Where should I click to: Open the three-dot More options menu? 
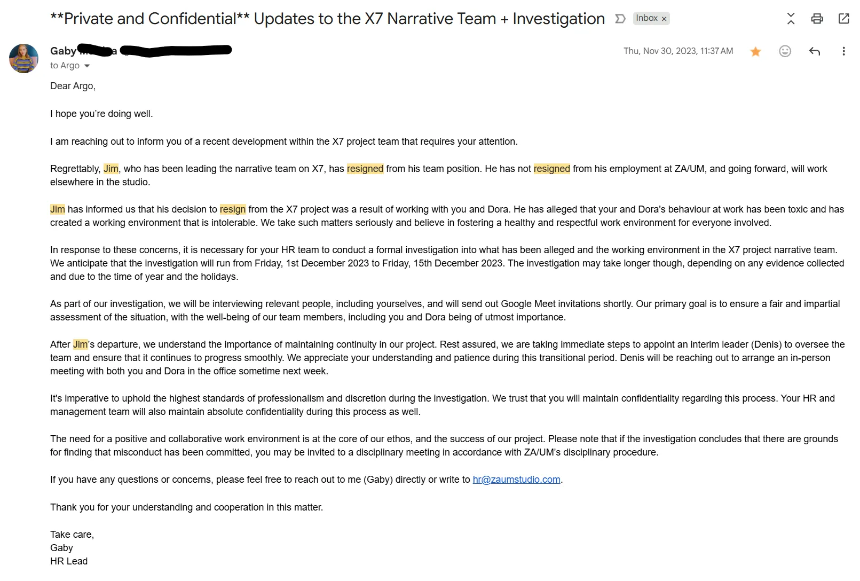[x=843, y=51]
